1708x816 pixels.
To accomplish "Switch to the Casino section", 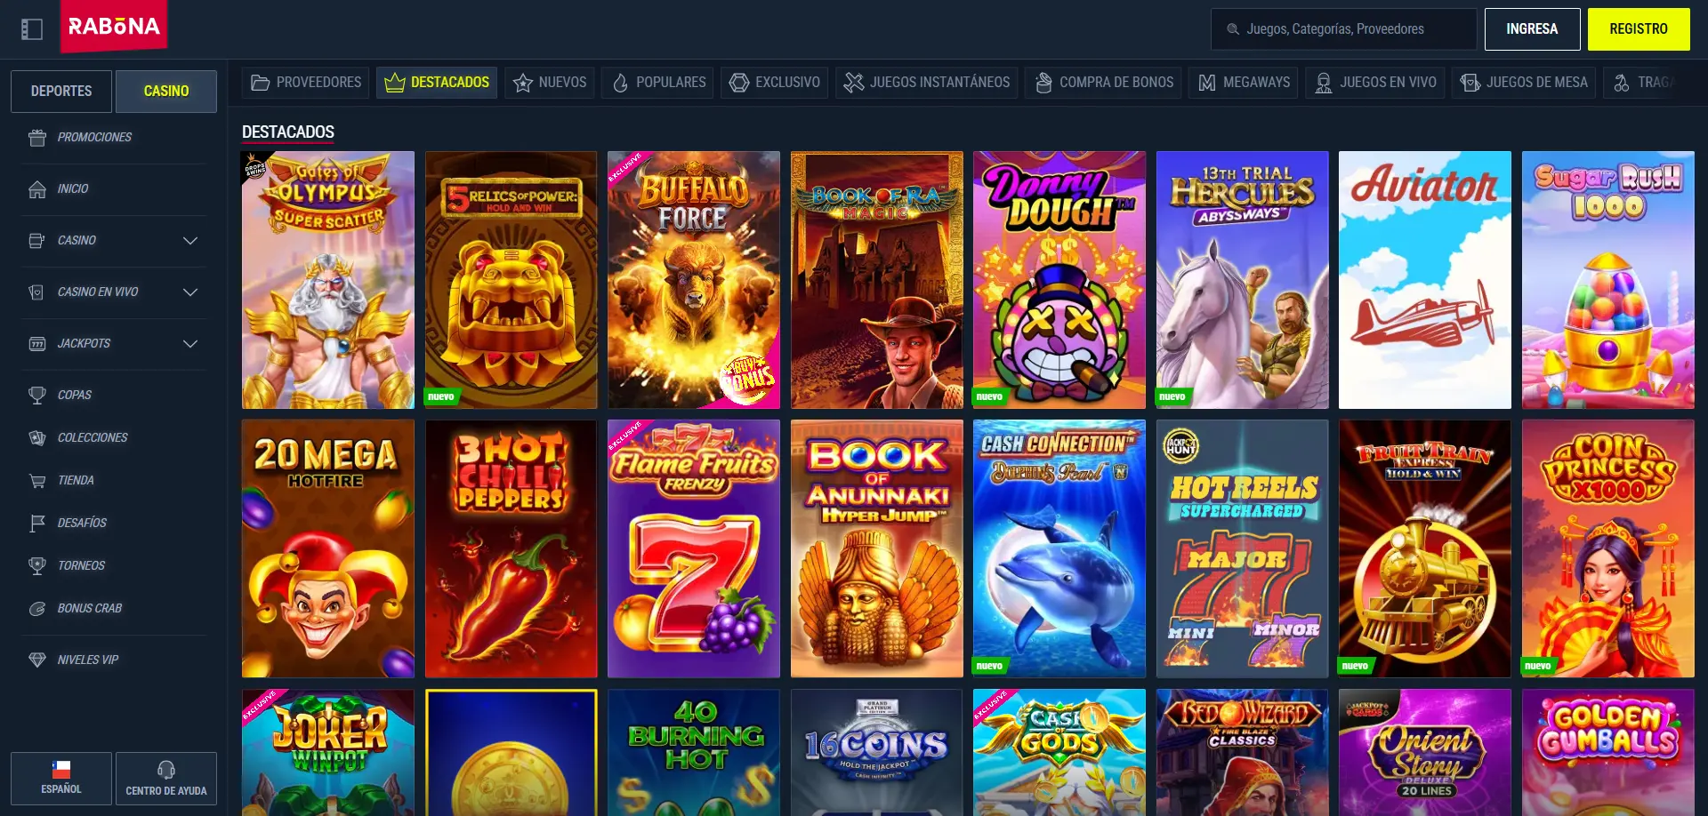I will (166, 92).
